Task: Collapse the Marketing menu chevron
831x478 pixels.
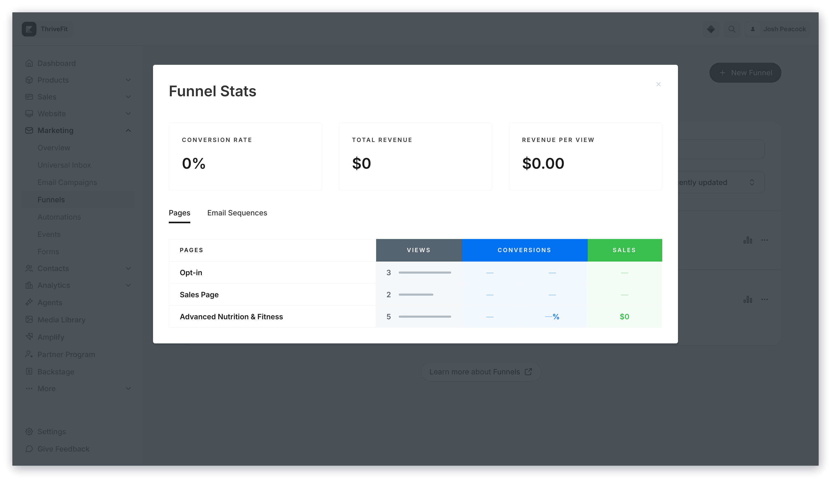Action: pos(128,130)
